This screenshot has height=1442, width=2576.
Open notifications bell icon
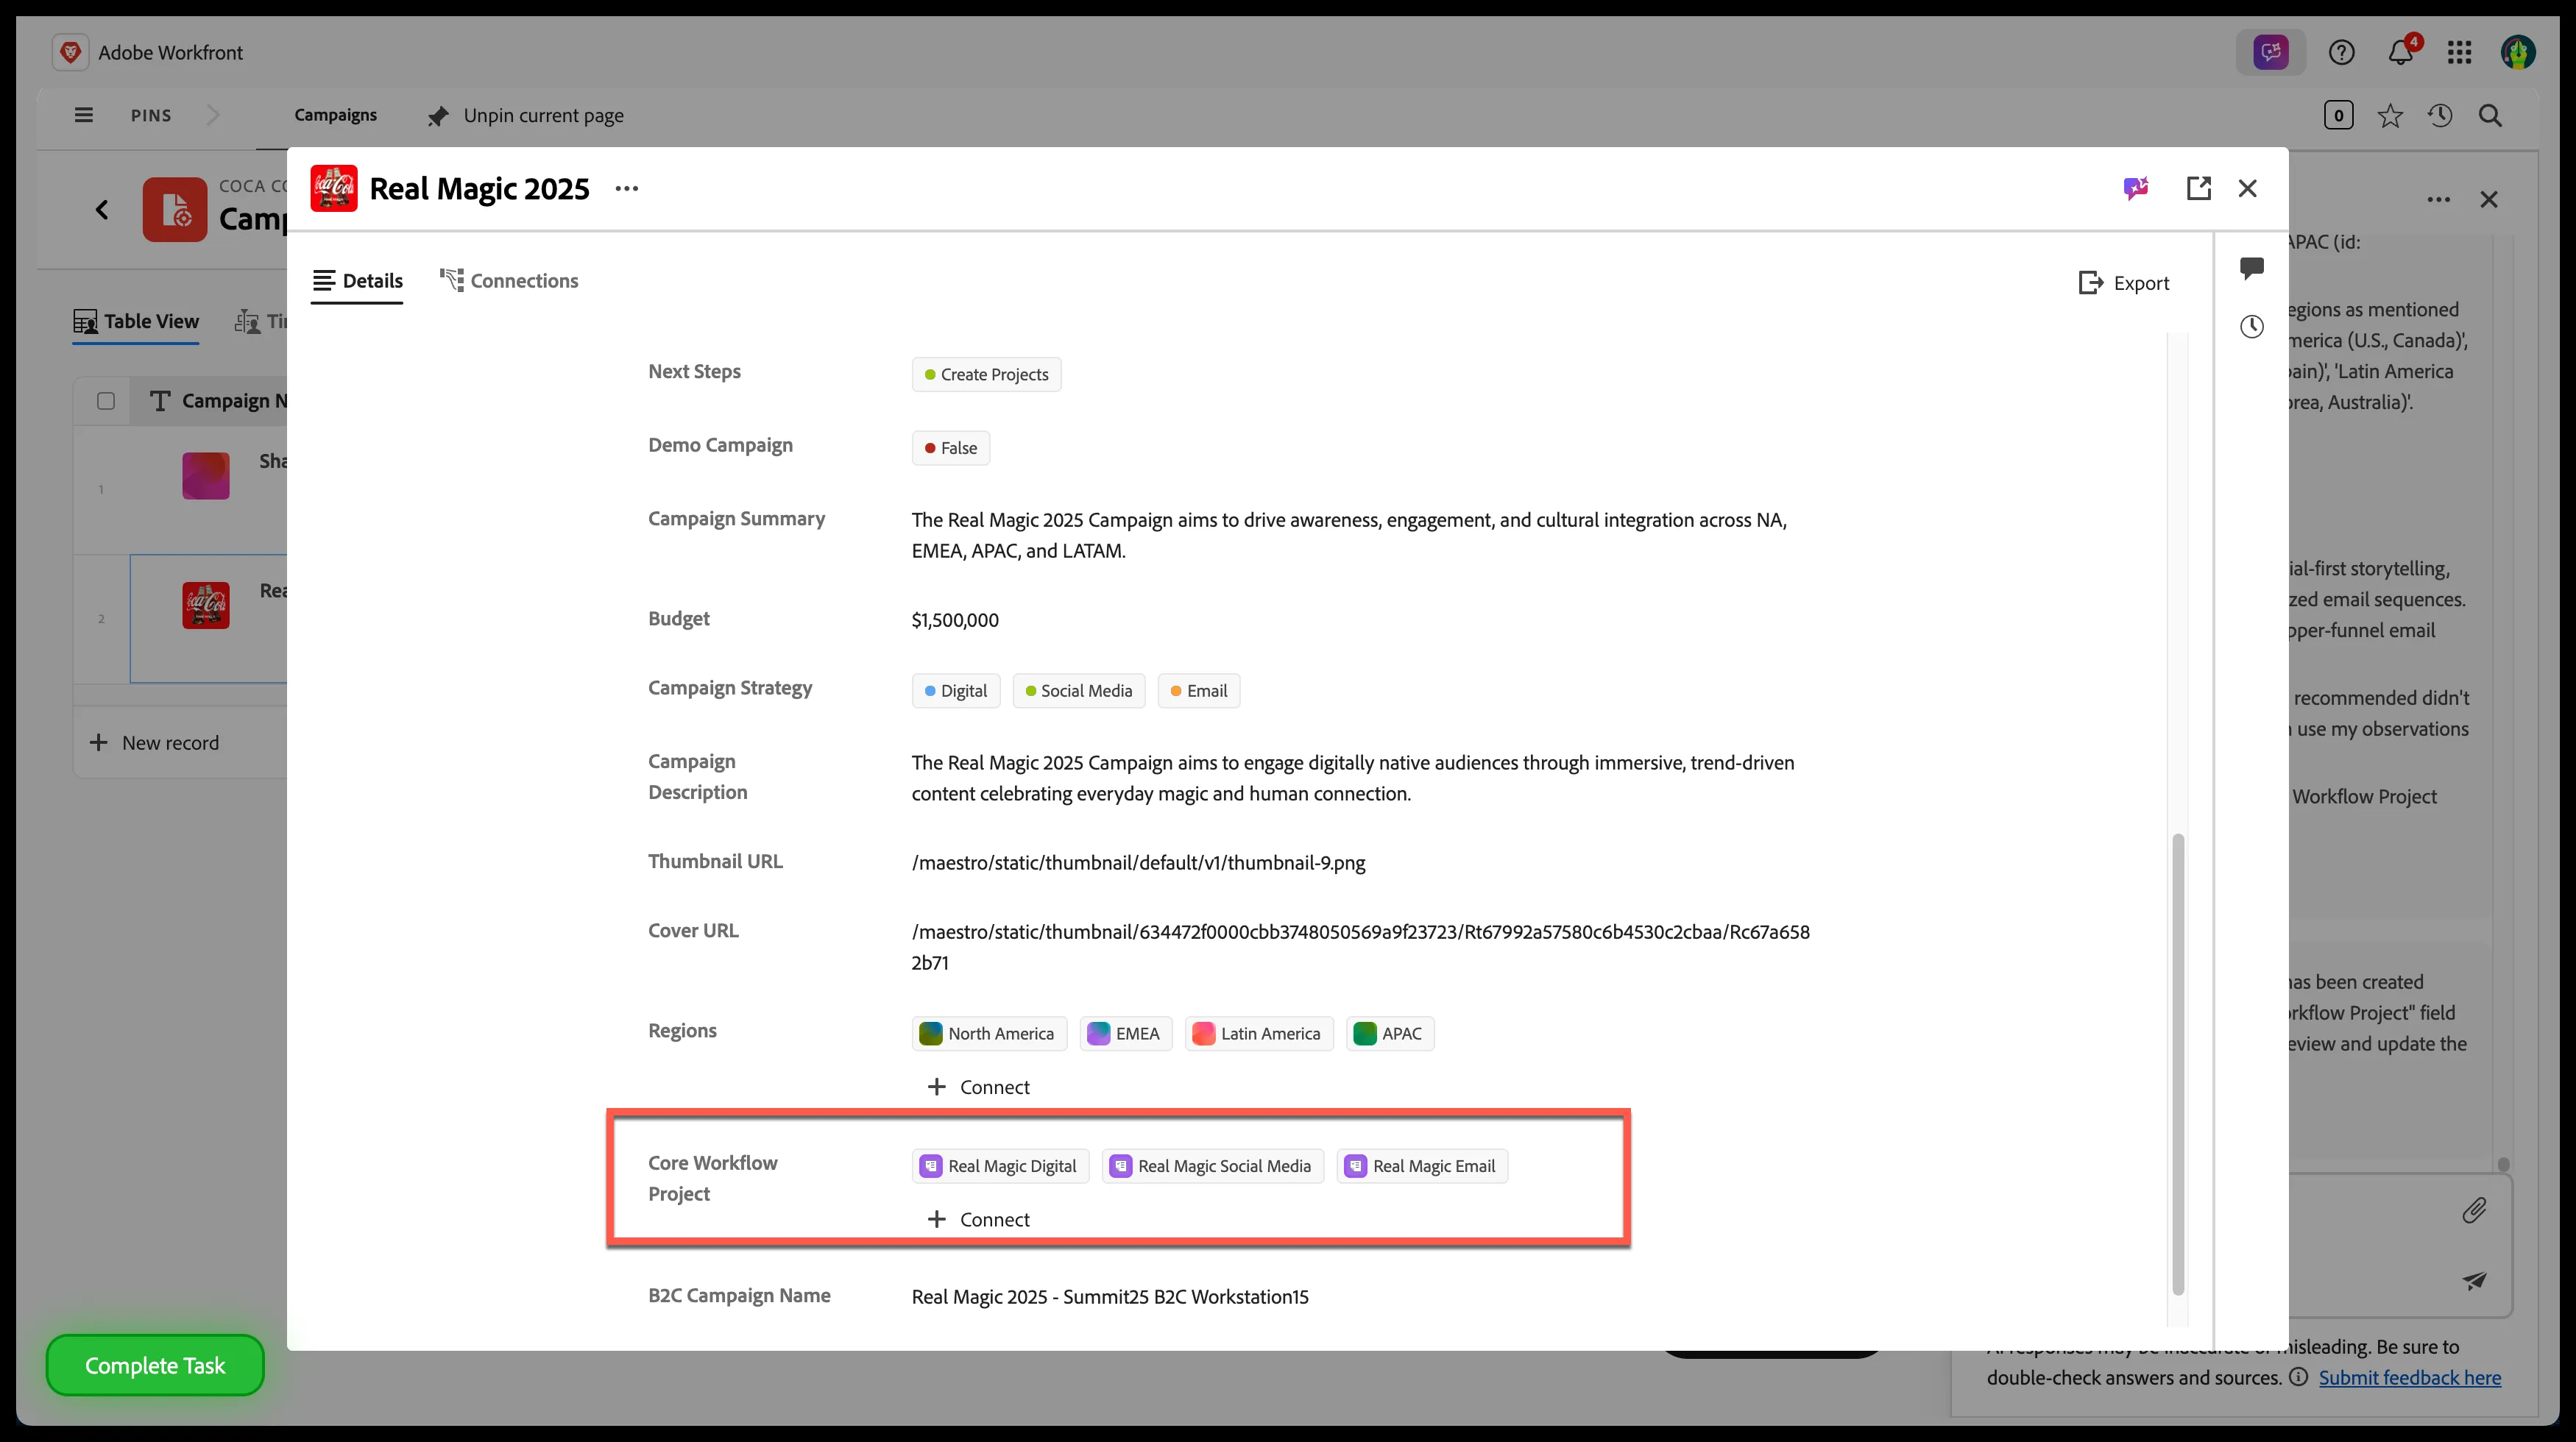pos(2401,52)
